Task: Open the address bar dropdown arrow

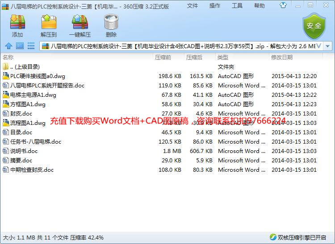Action: point(328,46)
